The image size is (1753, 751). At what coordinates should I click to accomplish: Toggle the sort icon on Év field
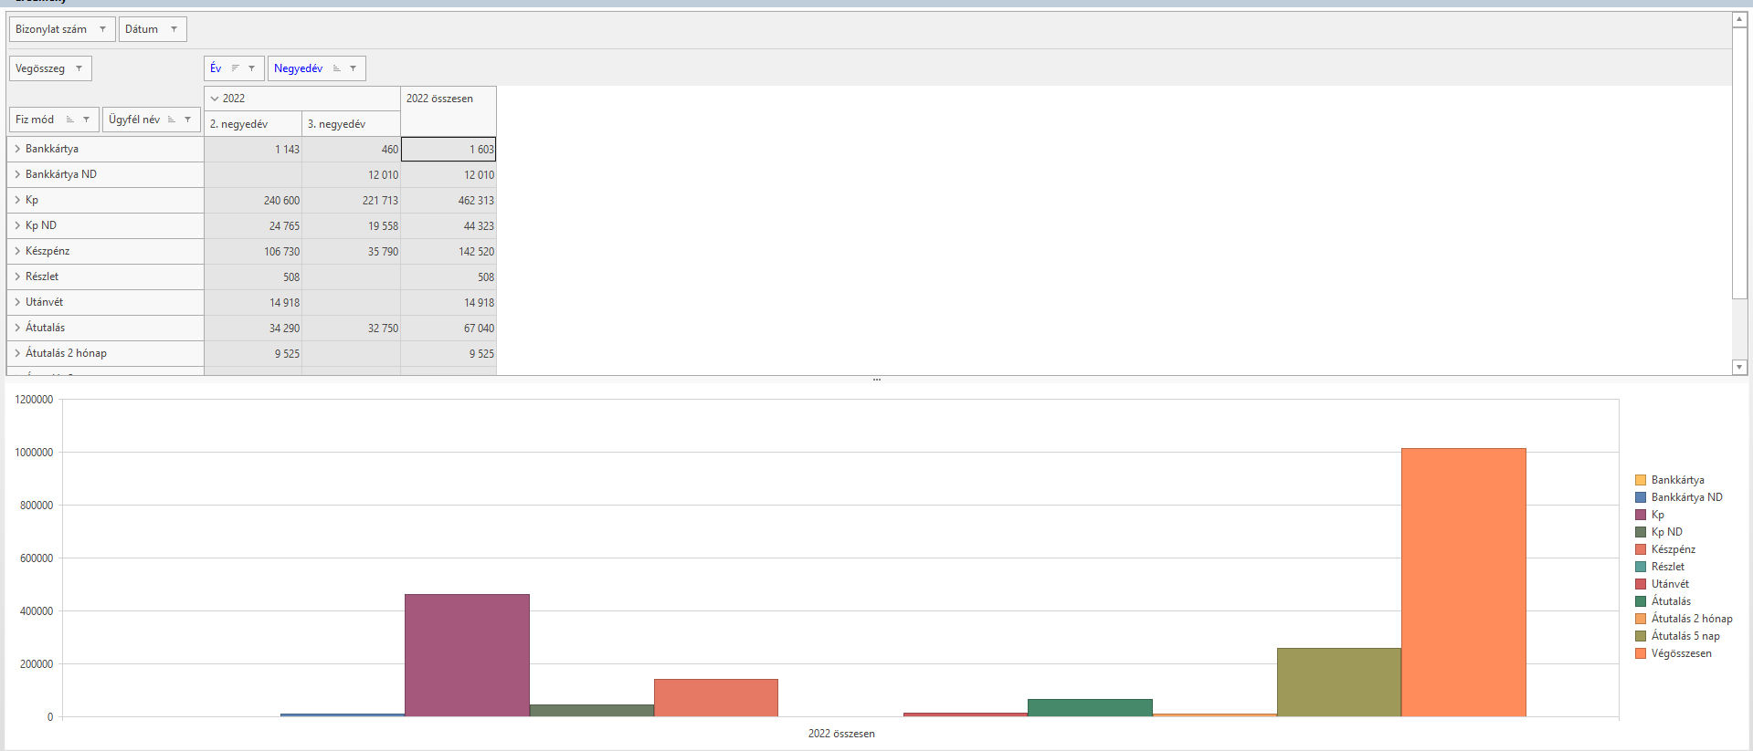point(235,68)
